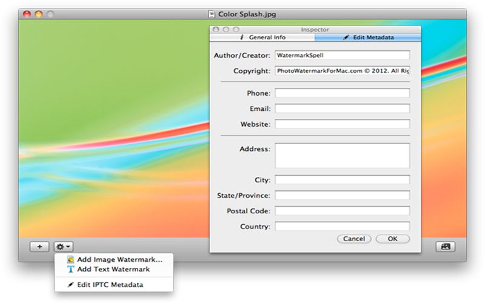485x303 pixels.
Task: Focus the Phone input field
Action: click(343, 93)
